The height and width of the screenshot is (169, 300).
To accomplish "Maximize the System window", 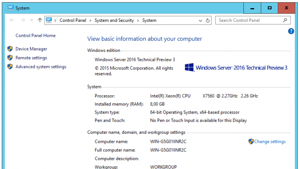I will pos(270,8).
